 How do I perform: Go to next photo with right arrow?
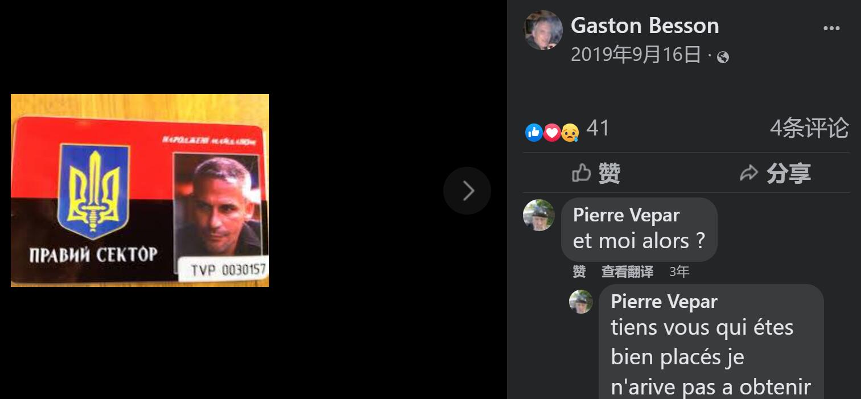pyautogui.click(x=467, y=191)
